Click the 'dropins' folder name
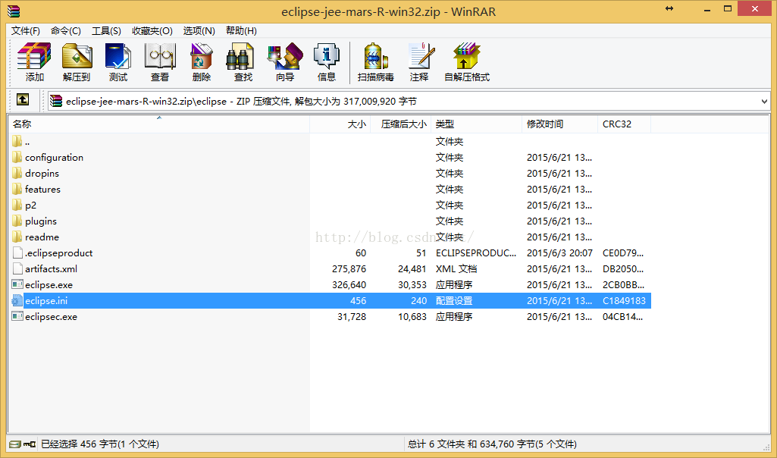 click(x=42, y=174)
